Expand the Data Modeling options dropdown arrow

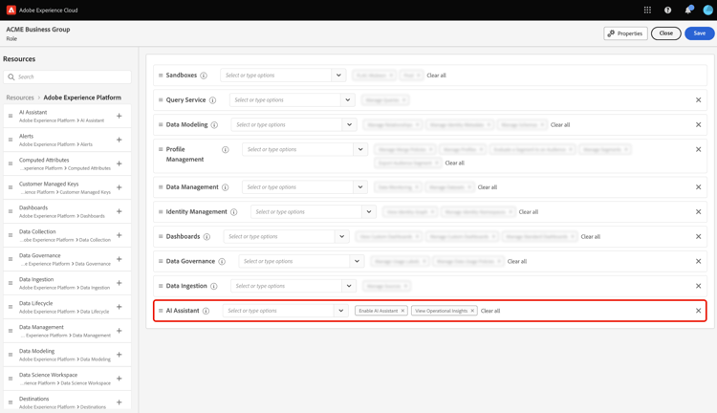tap(349, 124)
